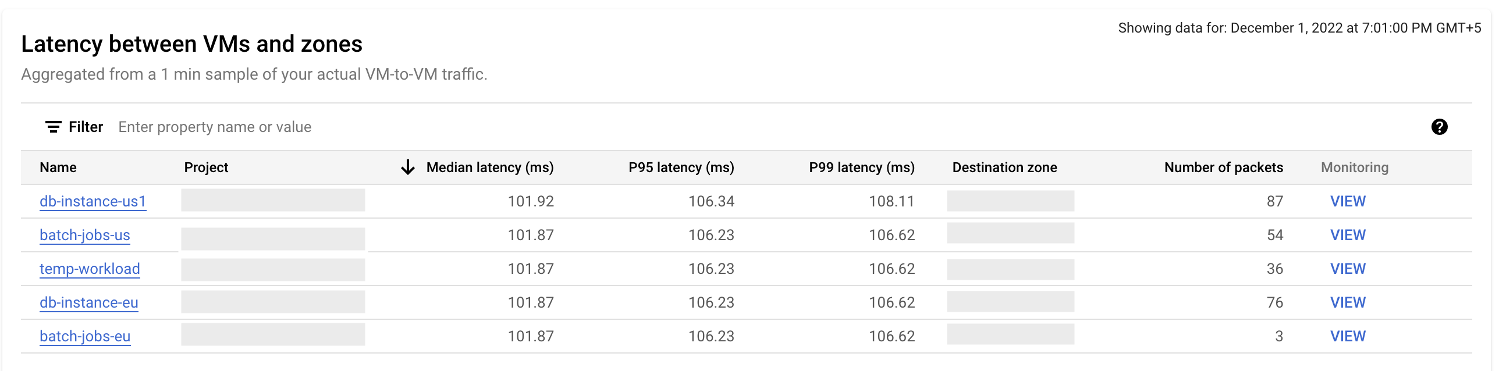Click VIEW monitoring for batch-jobs-eu
This screenshot has width=1499, height=371.
pos(1348,336)
